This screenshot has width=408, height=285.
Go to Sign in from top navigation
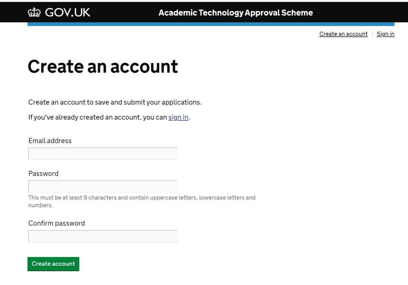[x=385, y=34]
